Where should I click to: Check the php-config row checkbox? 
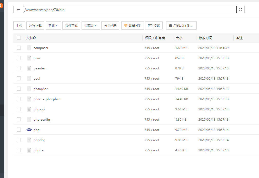point(19,119)
